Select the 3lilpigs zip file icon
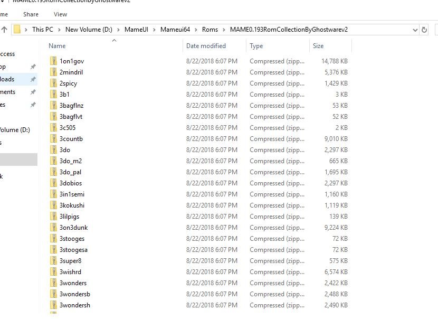Viewport: 438px width, 319px height. [x=53, y=217]
